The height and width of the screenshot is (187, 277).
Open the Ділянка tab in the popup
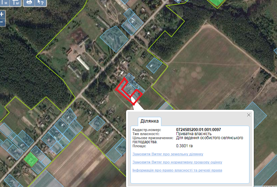(x=150, y=121)
